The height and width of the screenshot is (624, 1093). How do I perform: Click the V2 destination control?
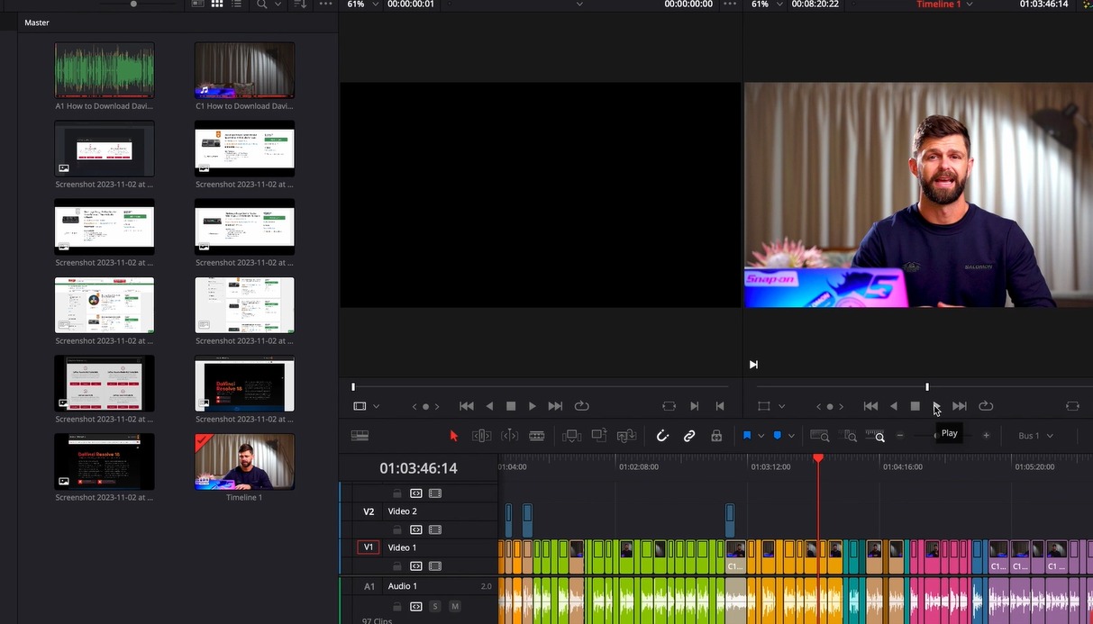click(x=369, y=511)
